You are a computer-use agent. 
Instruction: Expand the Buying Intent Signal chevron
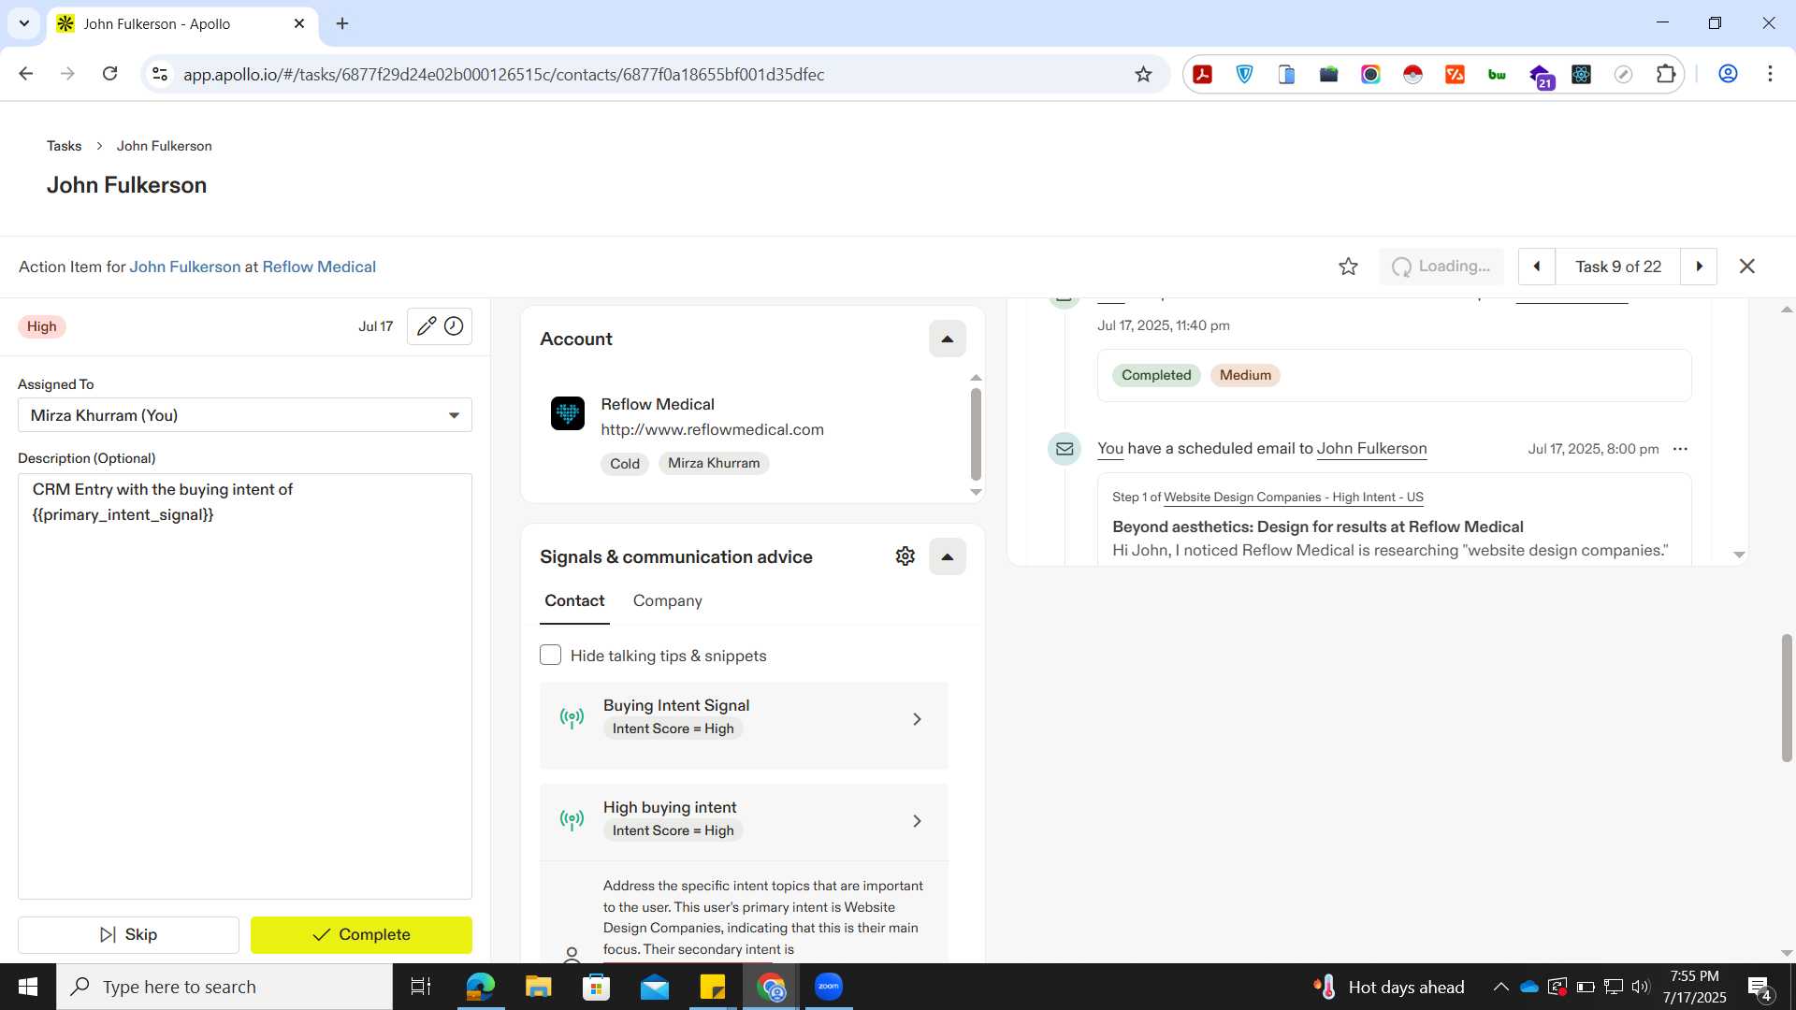[917, 718]
